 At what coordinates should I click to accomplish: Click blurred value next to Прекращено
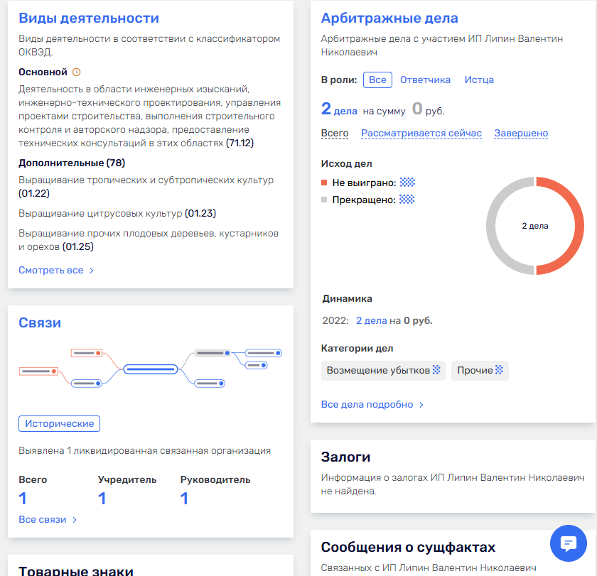point(407,200)
